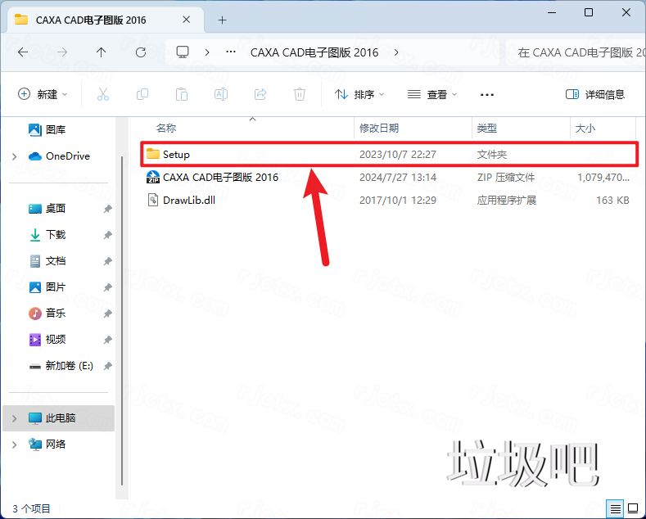Refresh the current folder view
Viewport: 646px width, 519px height.
141,52
